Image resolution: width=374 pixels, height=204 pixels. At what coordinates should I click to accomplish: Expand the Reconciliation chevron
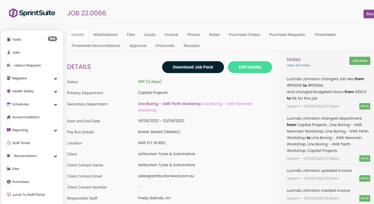click(55, 156)
